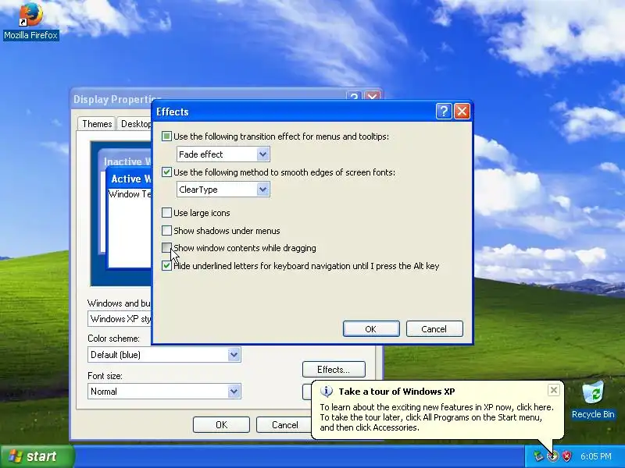Enable Show window contents while dragging
The height and width of the screenshot is (468, 625).
click(166, 248)
